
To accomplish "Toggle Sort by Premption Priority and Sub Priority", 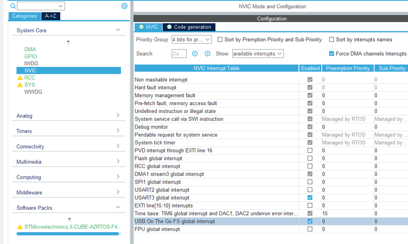I will click(220, 40).
